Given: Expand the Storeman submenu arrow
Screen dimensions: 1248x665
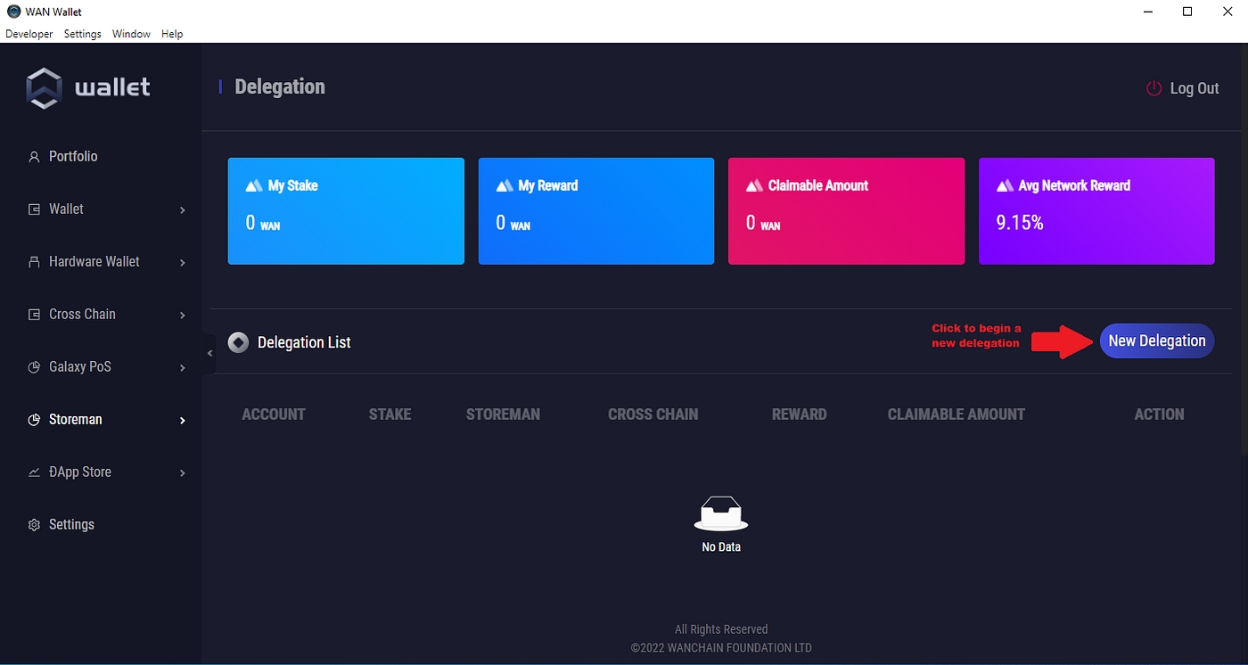Looking at the screenshot, I should 182,421.
